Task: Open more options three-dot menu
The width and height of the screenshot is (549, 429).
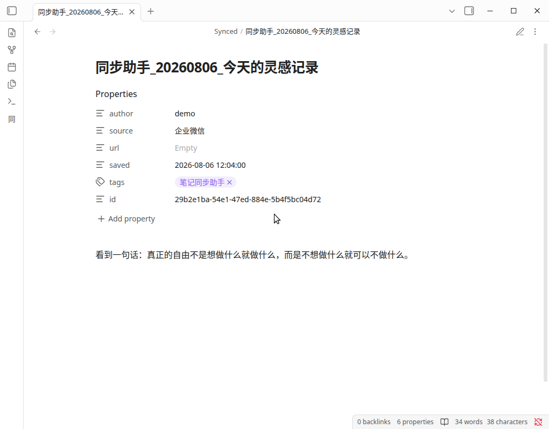Action: click(535, 32)
